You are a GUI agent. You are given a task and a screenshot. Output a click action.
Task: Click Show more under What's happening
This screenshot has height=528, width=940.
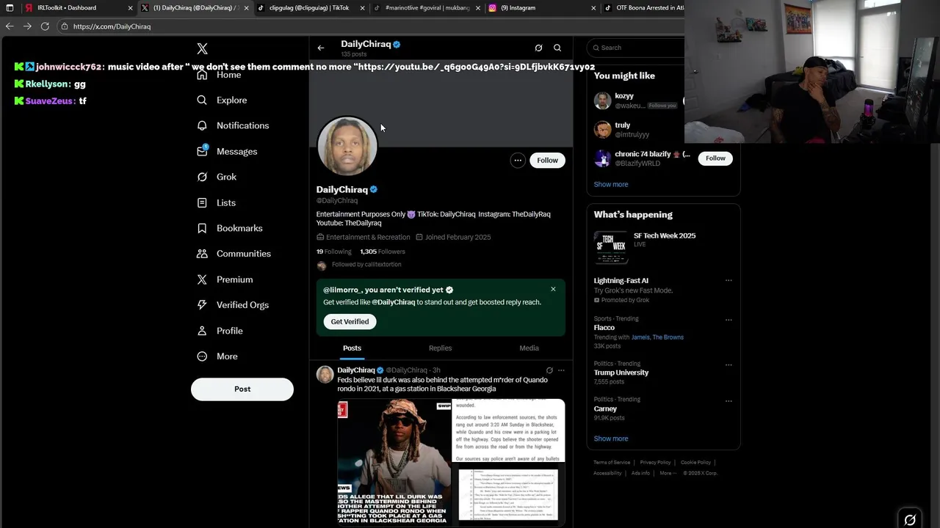611,439
